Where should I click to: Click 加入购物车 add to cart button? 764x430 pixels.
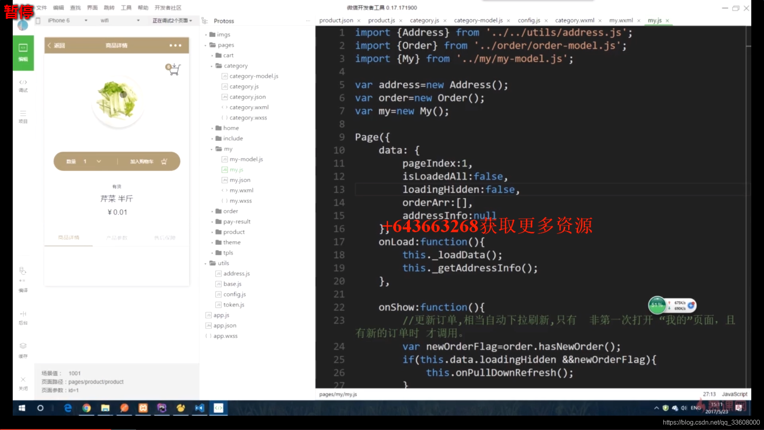click(148, 161)
